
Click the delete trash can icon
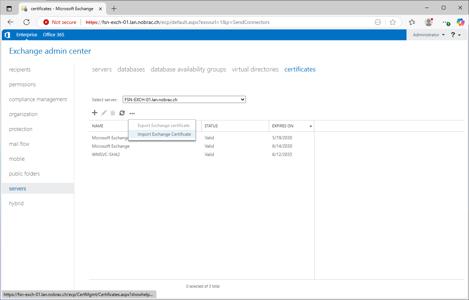tap(113, 113)
